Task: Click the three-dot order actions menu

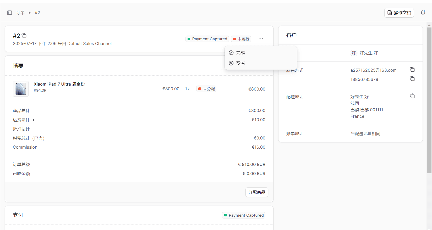Action: pos(260,39)
